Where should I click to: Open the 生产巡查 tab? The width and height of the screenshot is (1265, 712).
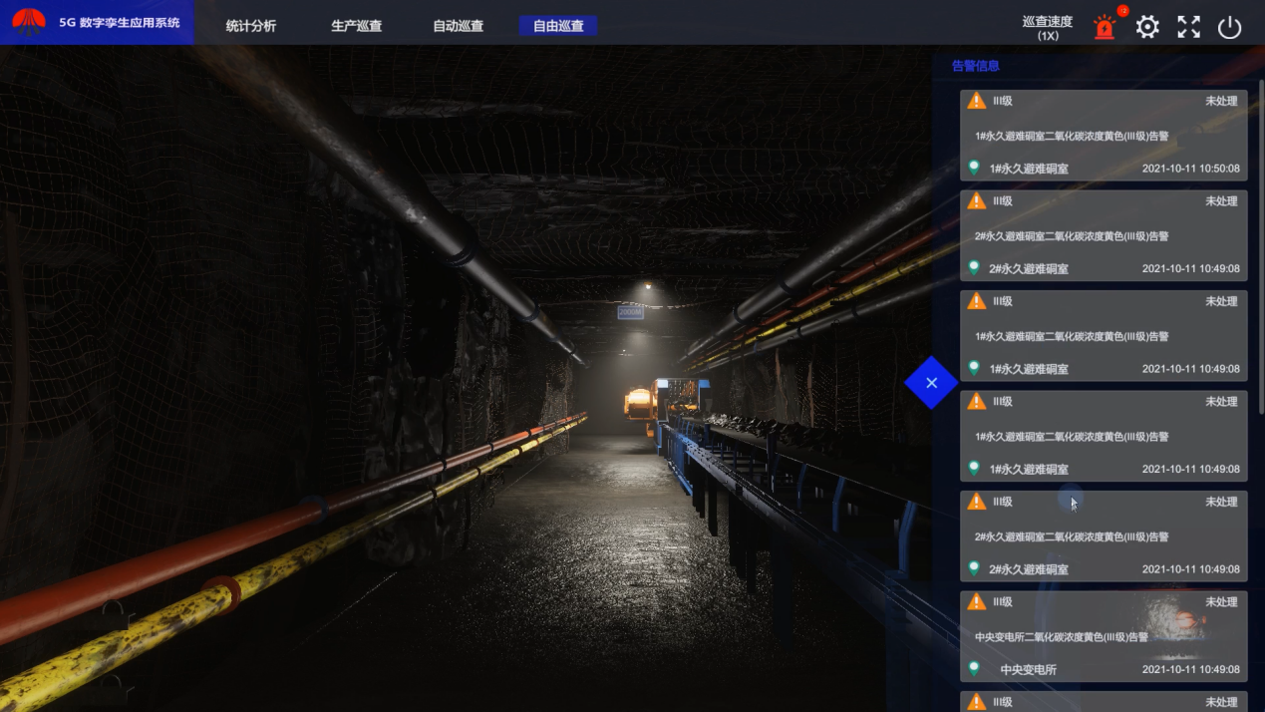click(357, 26)
